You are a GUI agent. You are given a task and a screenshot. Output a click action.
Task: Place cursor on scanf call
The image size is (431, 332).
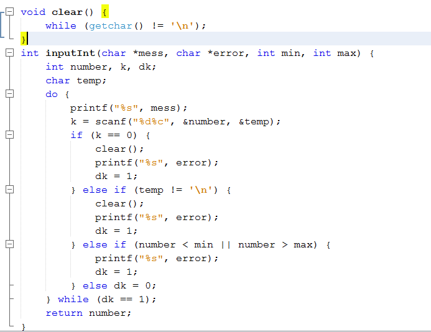click(x=107, y=121)
